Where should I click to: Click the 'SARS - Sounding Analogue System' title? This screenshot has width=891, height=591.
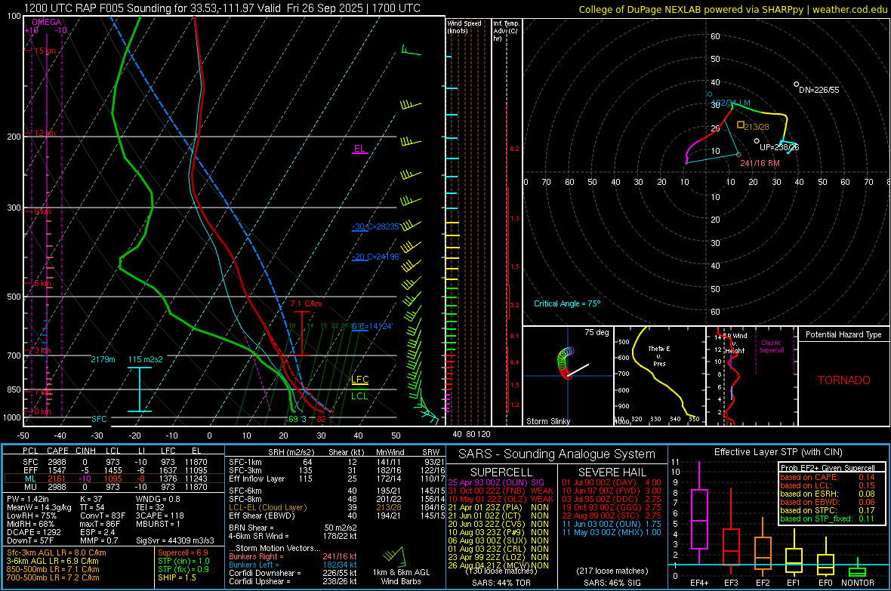click(557, 454)
